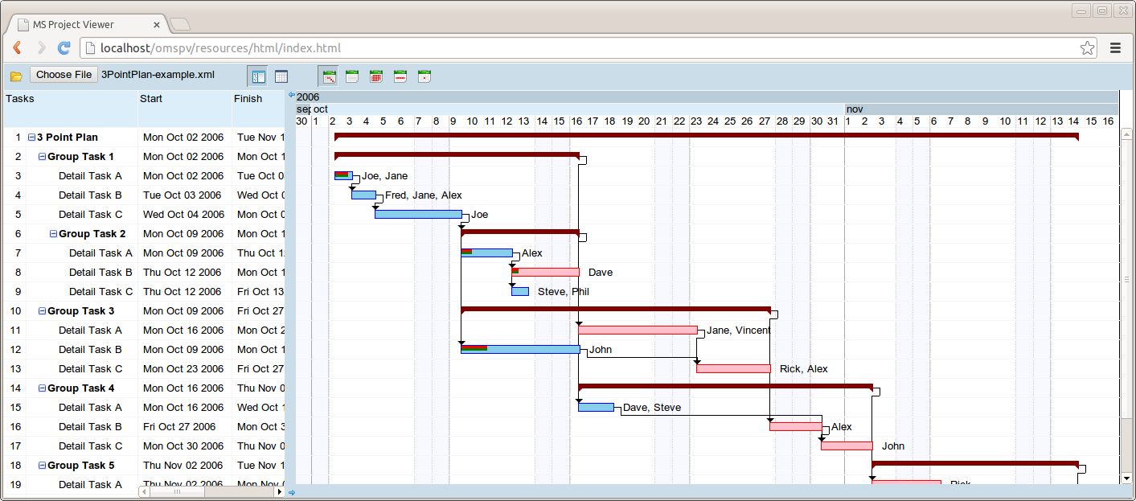Go back using the browser back arrow
Screen dimensions: 1136x501
pyautogui.click(x=17, y=48)
